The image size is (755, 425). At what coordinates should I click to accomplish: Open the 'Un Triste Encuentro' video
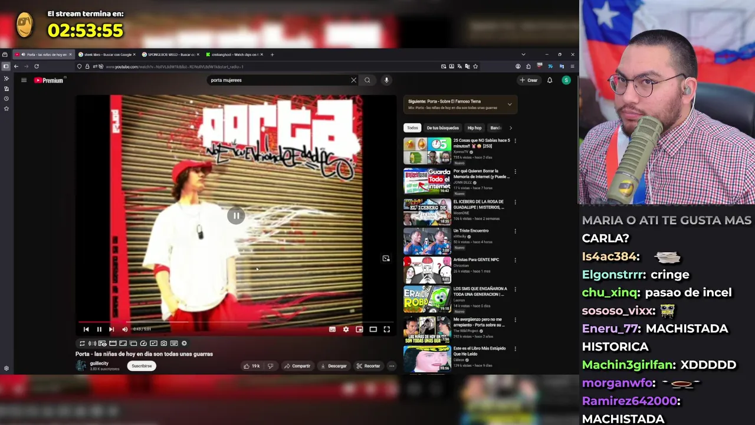point(427,241)
